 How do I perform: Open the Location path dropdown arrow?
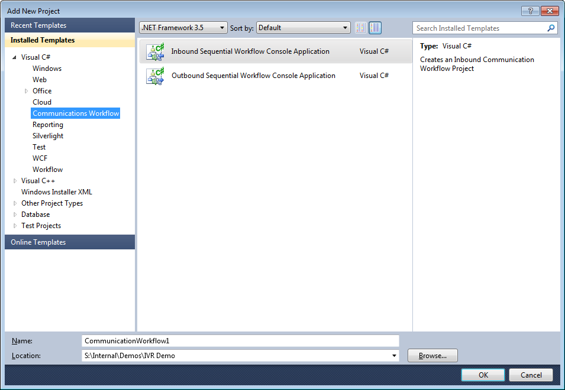pyautogui.click(x=393, y=355)
